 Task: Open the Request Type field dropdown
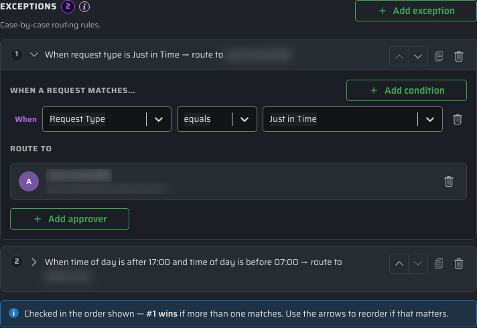click(107, 119)
